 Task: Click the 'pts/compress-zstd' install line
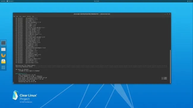click(29, 34)
